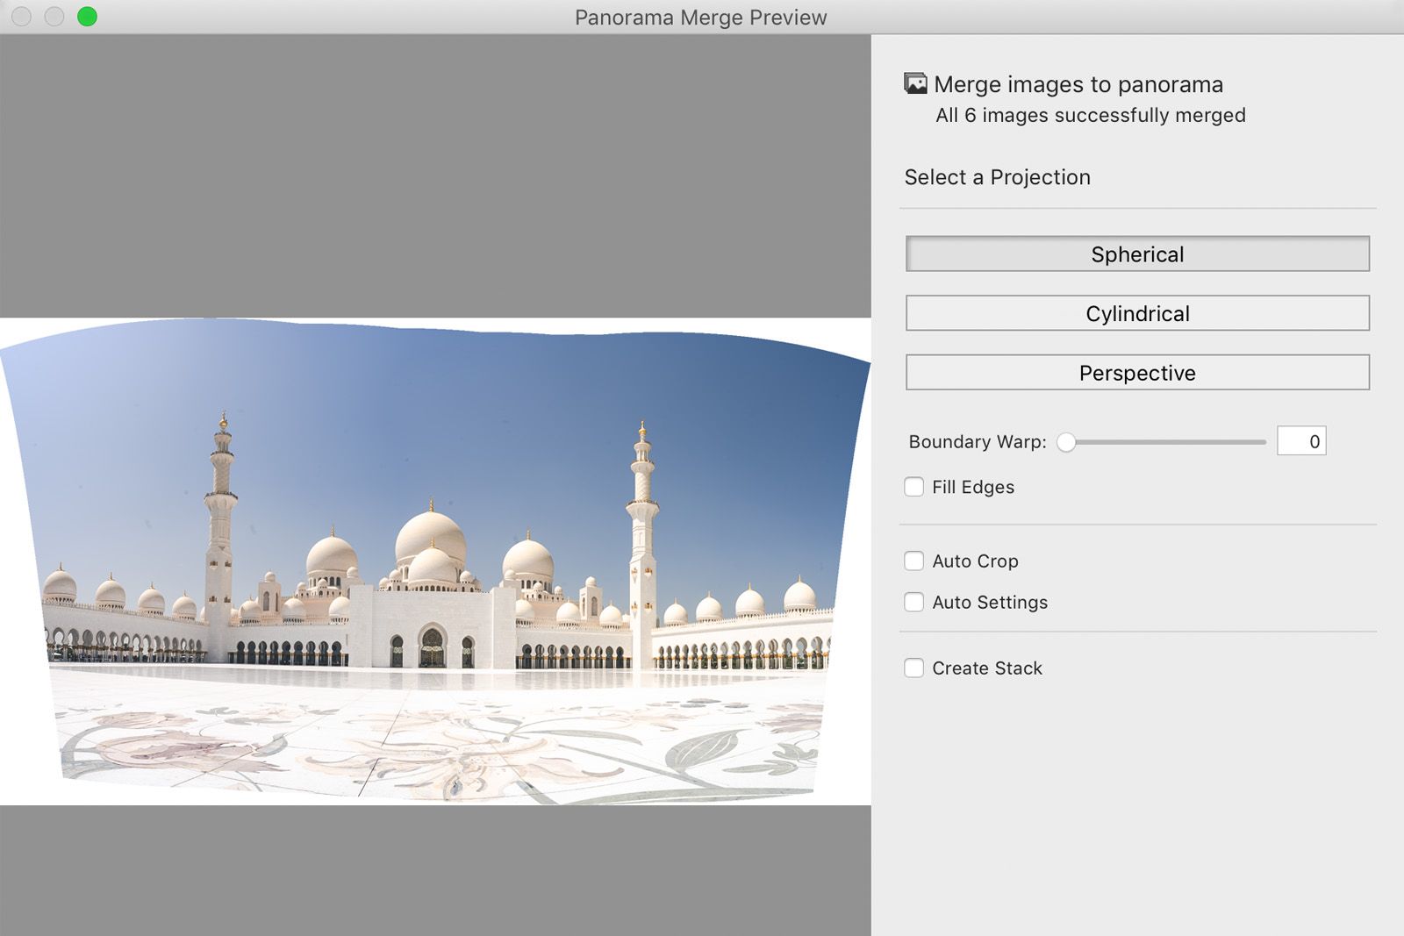Turn on Create Stack
Viewport: 1404px width, 936px height.
914,668
